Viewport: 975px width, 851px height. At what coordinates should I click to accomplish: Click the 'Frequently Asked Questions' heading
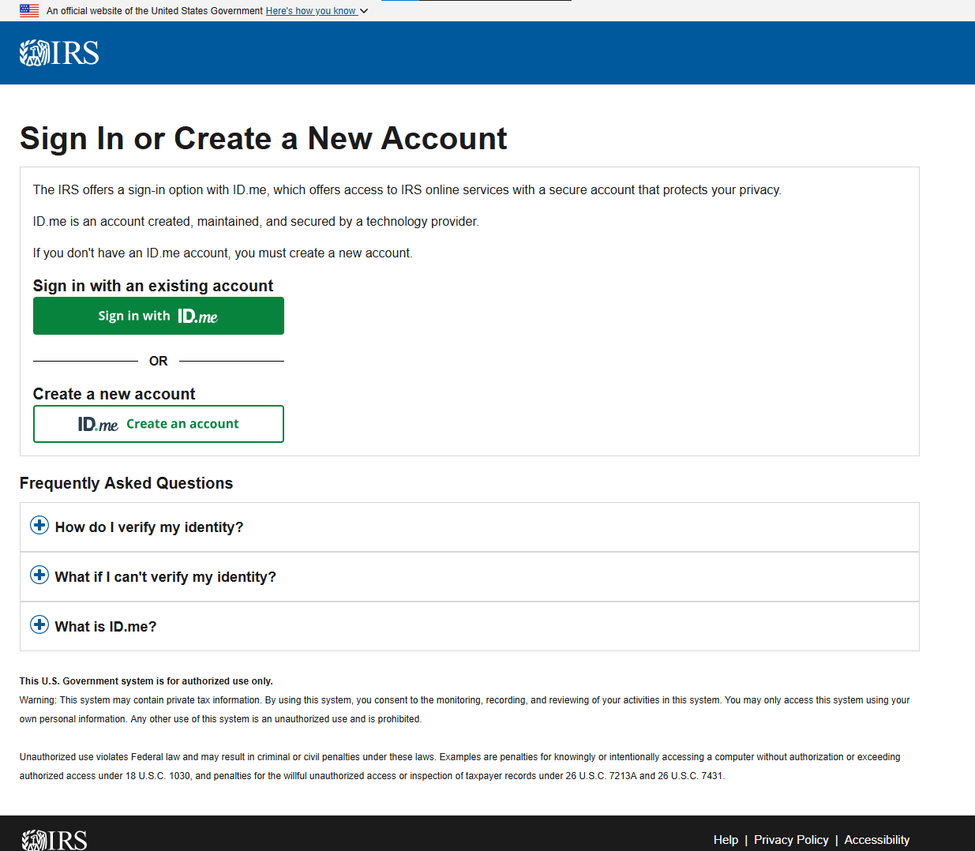click(x=126, y=483)
